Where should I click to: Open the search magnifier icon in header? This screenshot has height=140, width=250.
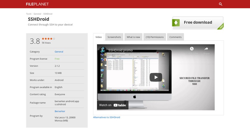point(221,4)
